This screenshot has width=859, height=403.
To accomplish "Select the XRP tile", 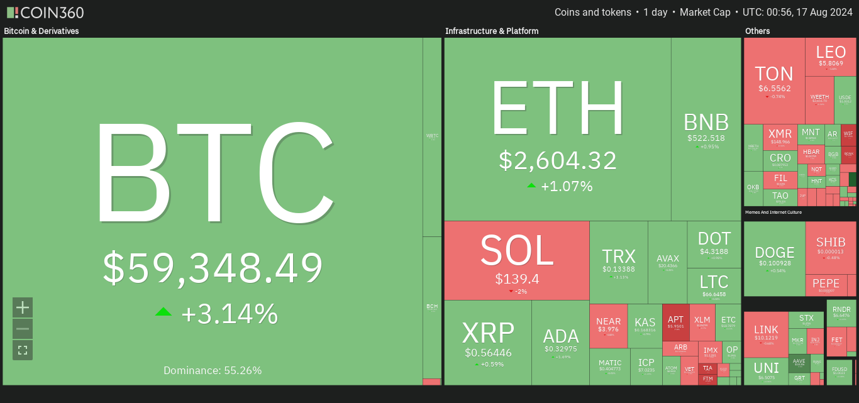I will click(488, 343).
